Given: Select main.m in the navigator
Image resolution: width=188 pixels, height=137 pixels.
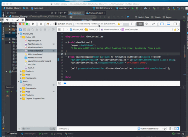Looking at the screenshot, I should coord(31,68).
